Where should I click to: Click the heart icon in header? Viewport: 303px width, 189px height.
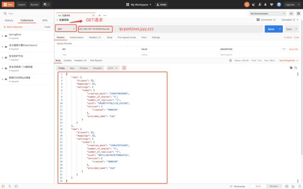coord(271,5)
